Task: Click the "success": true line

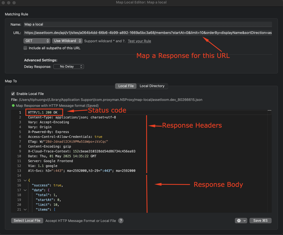Action: (47, 185)
